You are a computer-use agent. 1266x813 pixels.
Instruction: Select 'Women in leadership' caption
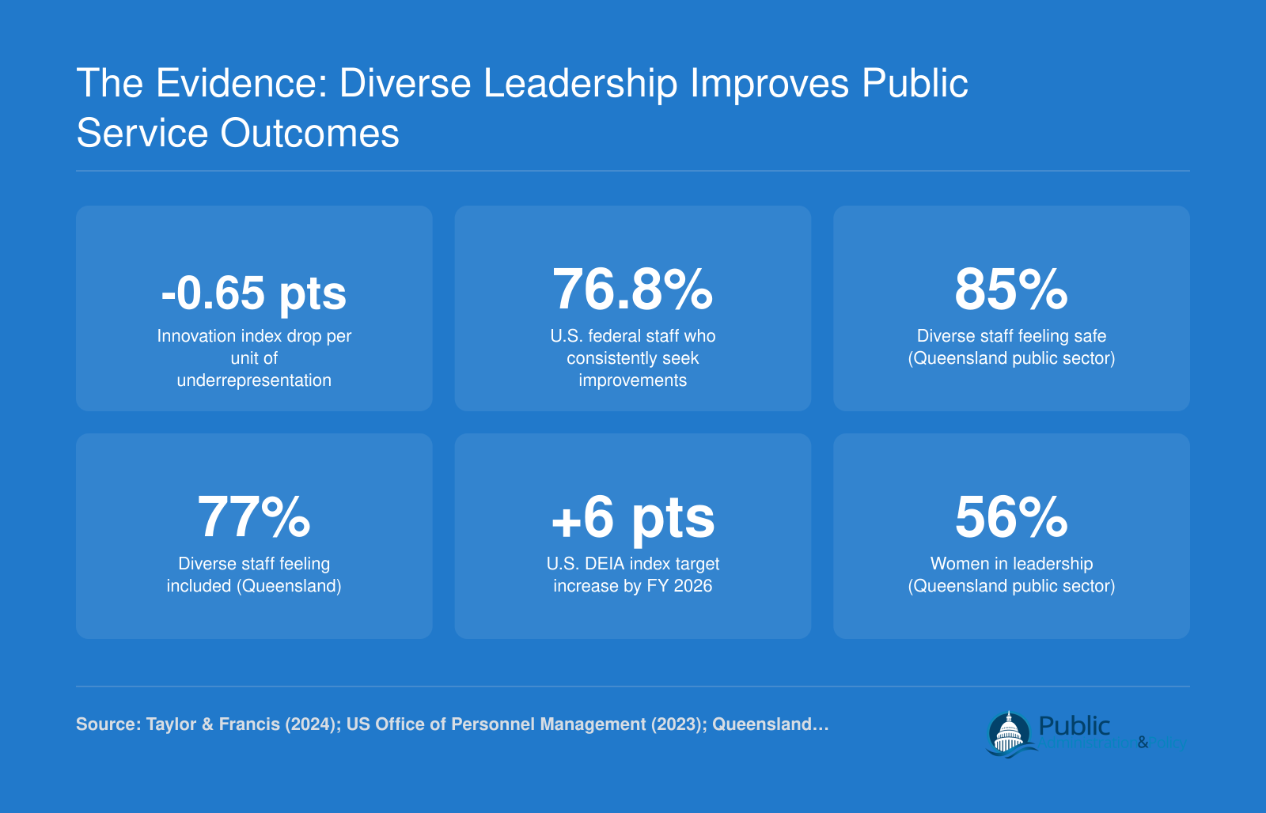tap(1011, 574)
